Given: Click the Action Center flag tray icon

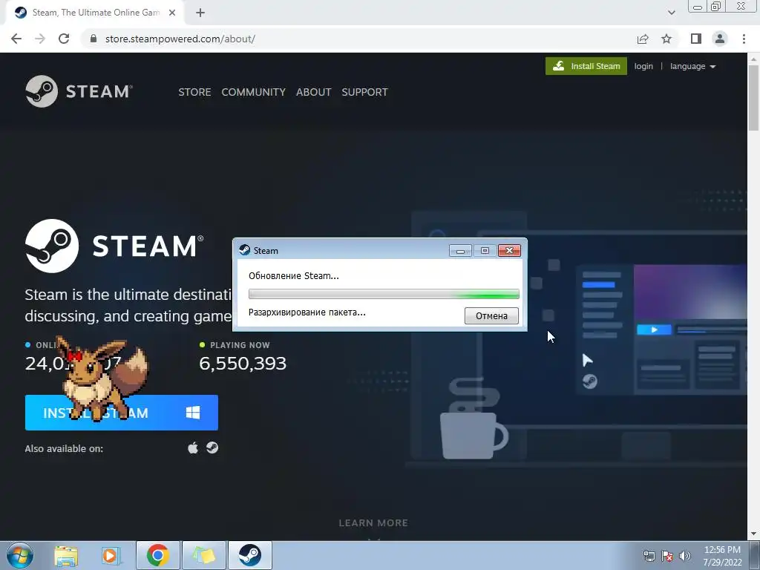Looking at the screenshot, I should pyautogui.click(x=667, y=556).
